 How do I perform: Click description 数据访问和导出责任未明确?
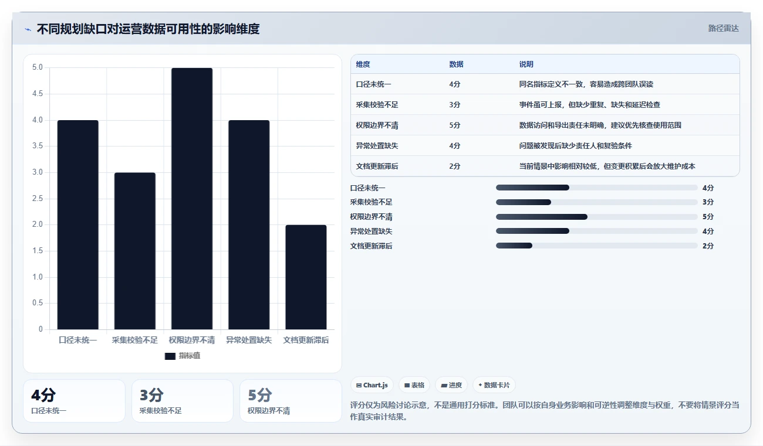pyautogui.click(x=600, y=125)
